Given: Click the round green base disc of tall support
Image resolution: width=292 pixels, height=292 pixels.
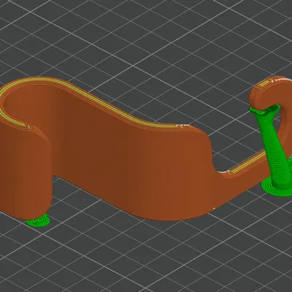Looking at the screenshot, I should 277,188.
